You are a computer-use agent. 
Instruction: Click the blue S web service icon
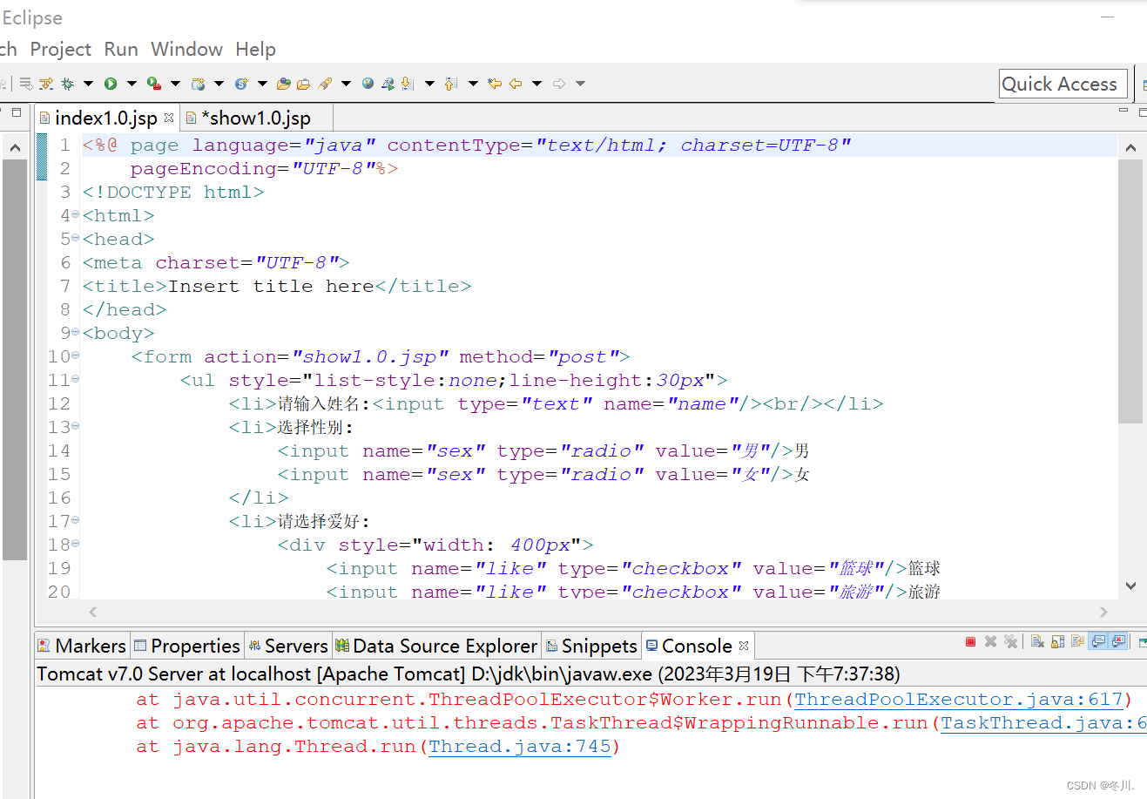pos(241,84)
